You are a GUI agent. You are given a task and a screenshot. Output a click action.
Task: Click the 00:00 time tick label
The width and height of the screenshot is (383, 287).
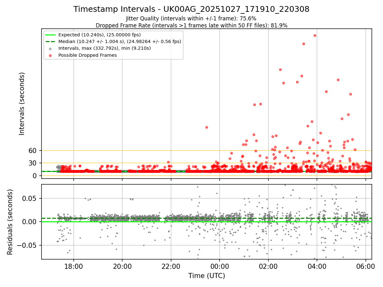pos(220,266)
